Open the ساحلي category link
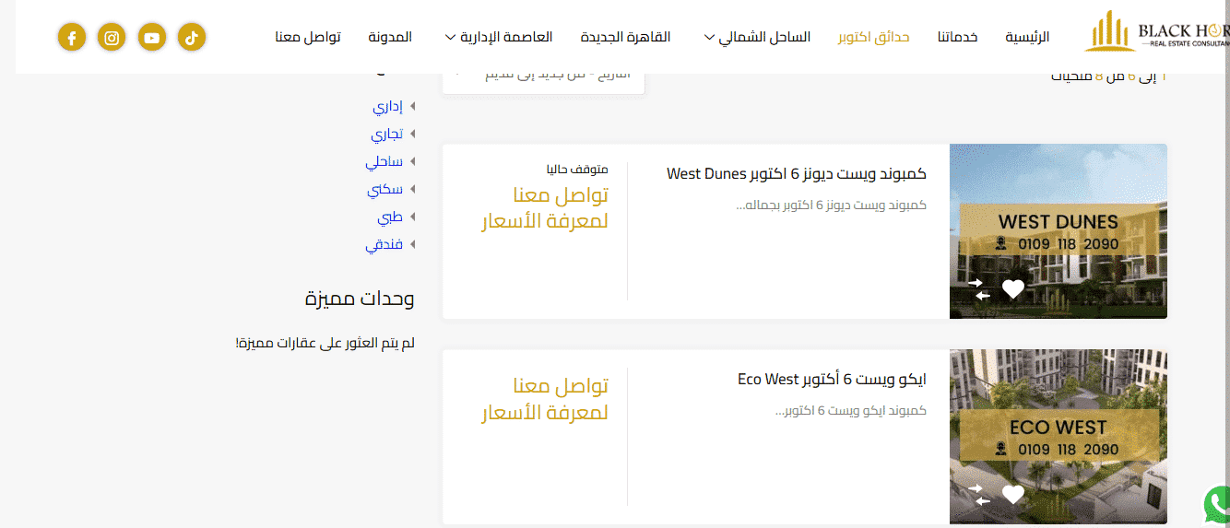This screenshot has height=528, width=1230. [384, 163]
